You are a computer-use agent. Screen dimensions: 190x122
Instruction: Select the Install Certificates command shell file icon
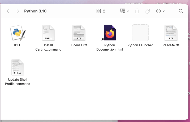(x=48, y=33)
